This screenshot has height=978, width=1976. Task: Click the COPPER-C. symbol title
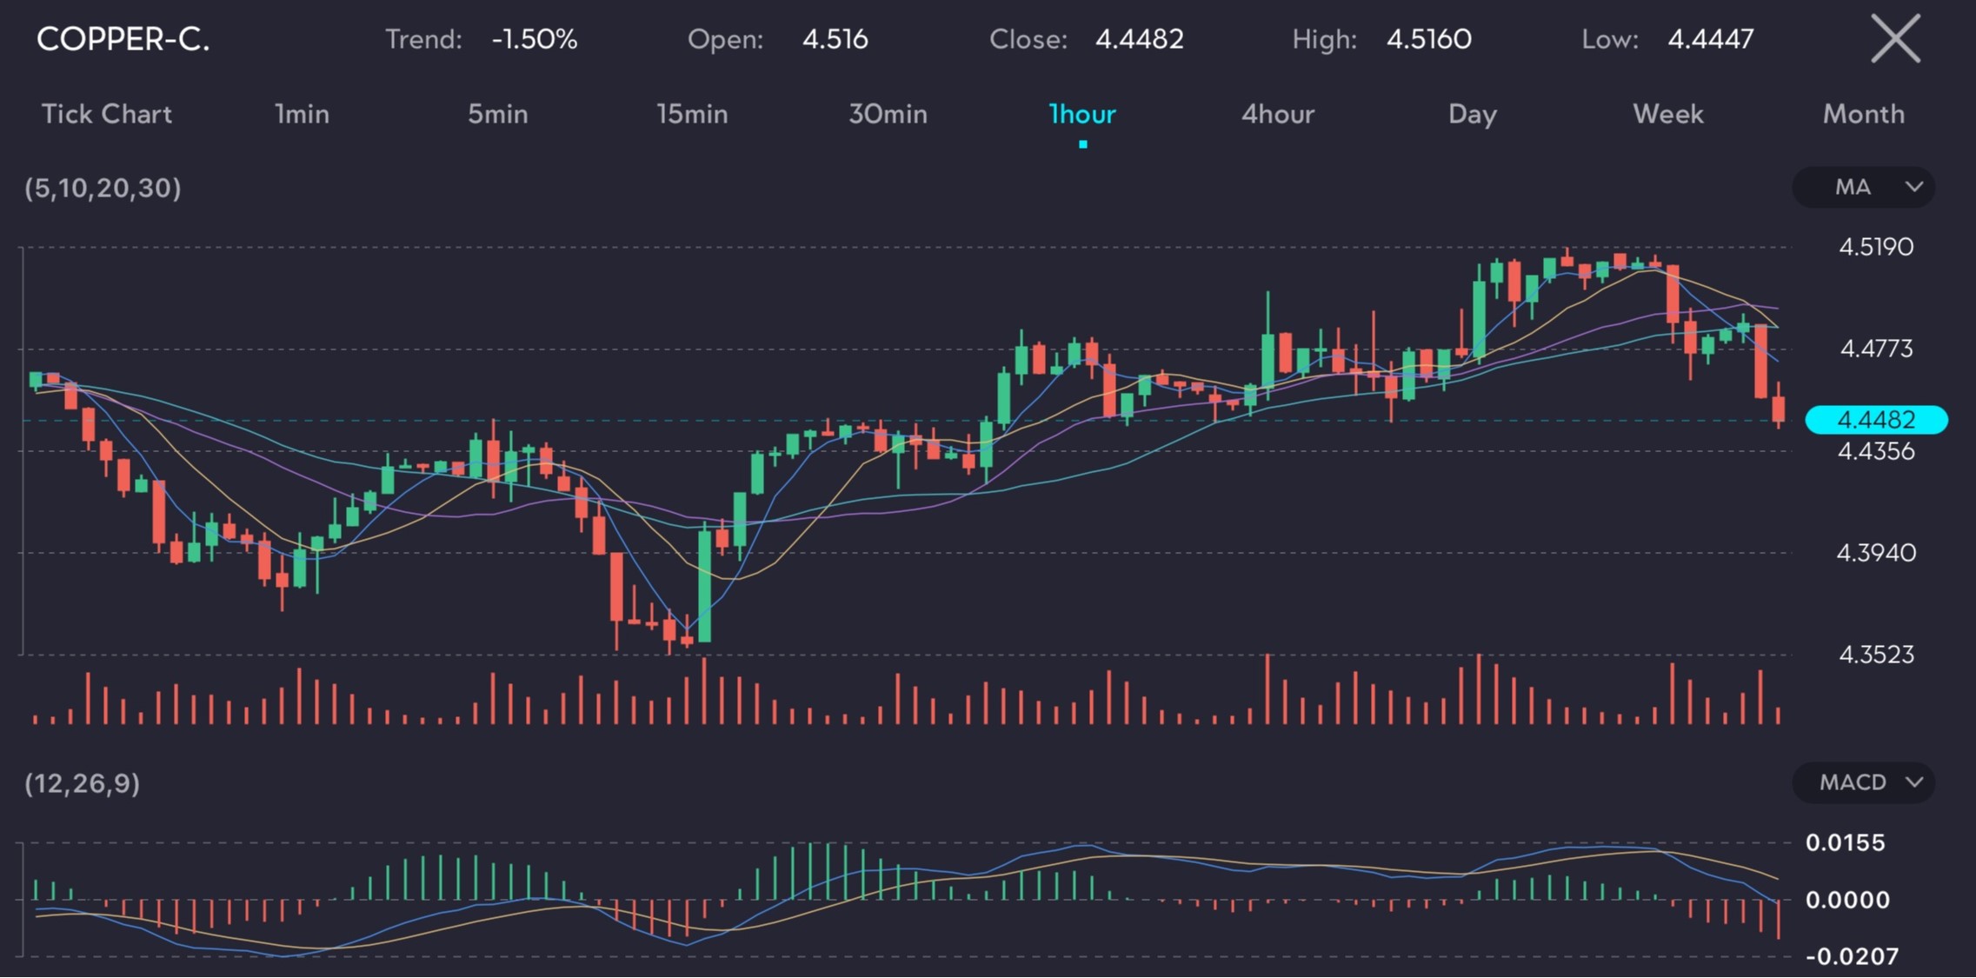123,39
